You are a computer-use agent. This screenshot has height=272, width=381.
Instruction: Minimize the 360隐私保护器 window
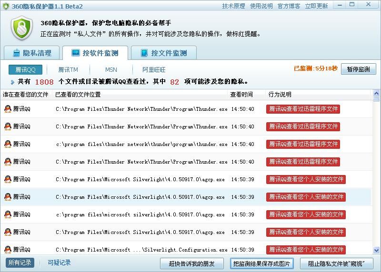(x=340, y=5)
